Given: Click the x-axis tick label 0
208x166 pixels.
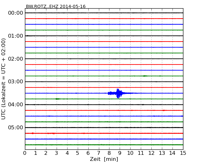Looking at the screenshot, I should tap(25, 153).
